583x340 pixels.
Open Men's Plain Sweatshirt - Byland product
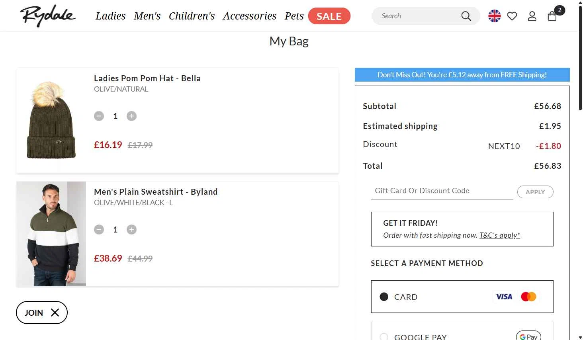tap(156, 192)
